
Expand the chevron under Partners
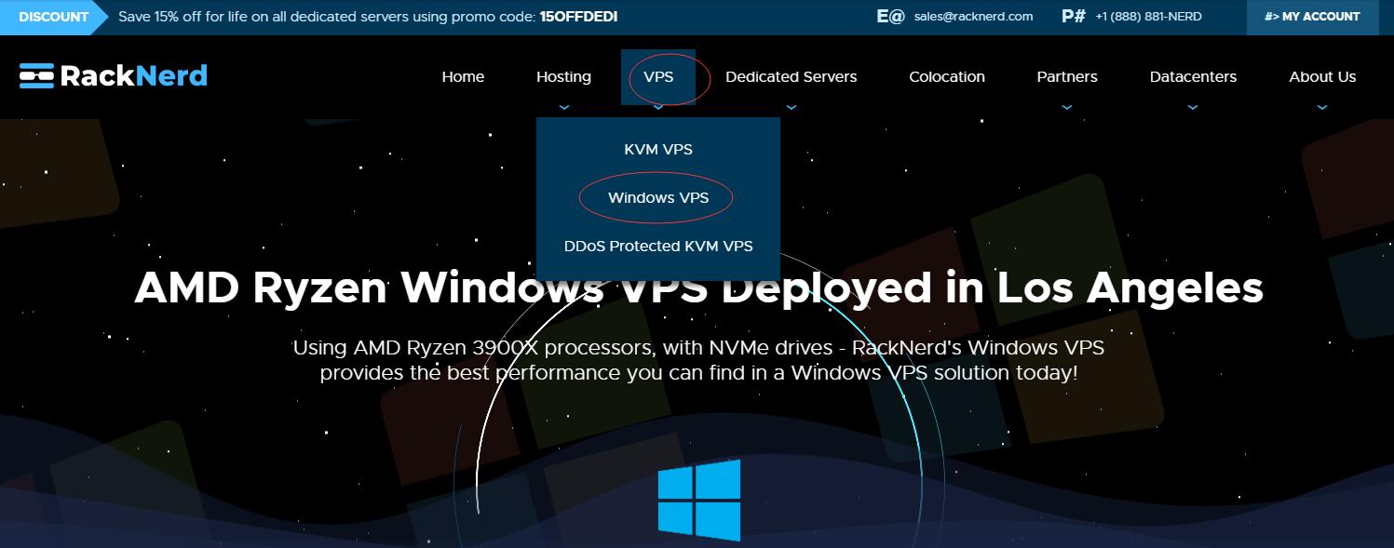click(x=1067, y=107)
